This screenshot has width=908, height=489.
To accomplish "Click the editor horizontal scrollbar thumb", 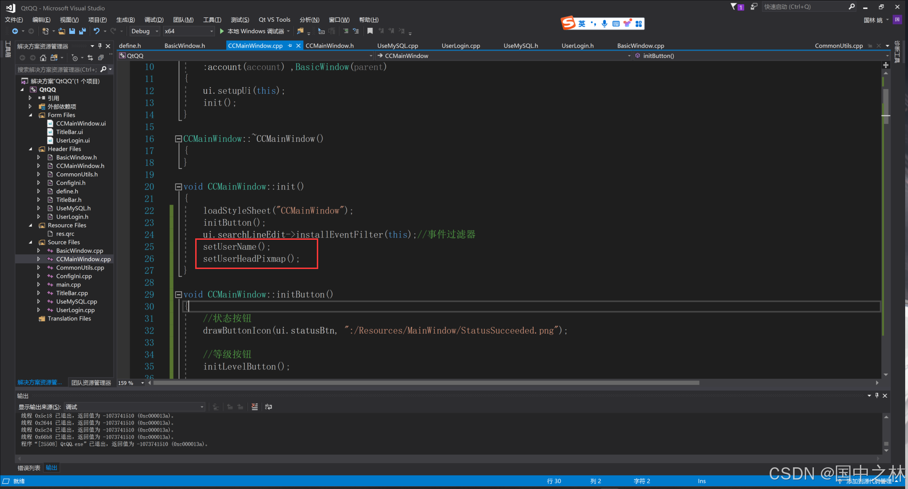I will (426, 383).
